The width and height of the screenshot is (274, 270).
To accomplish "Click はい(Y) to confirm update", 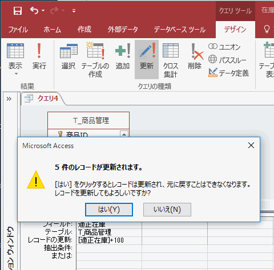I will point(109,210).
